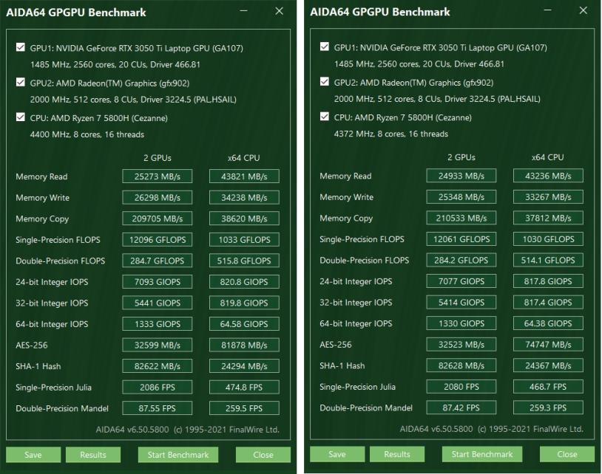Viewport: 602px width, 474px height.
Task: Click the 74747 MB/s AES-256 CPU result
Action: (548, 344)
